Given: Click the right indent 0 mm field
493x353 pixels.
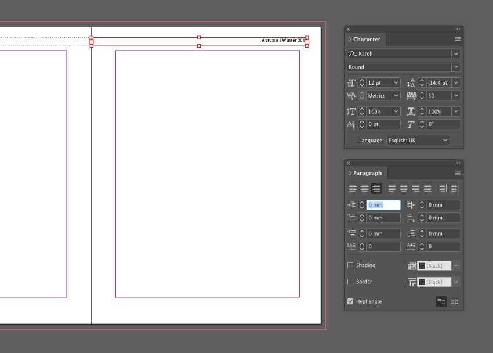Looking at the screenshot, I should tap(443, 205).
